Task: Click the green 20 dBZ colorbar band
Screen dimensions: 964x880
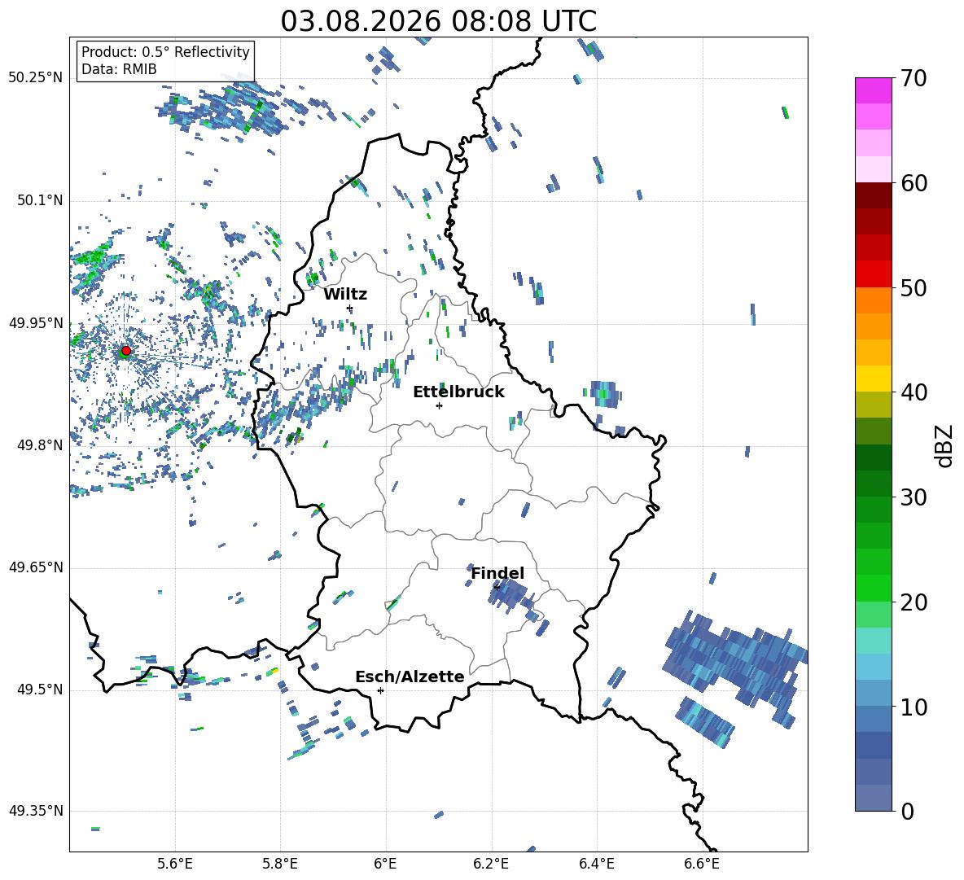Action: click(873, 588)
